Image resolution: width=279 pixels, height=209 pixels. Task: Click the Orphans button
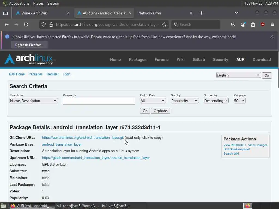pyautogui.click(x=160, y=111)
